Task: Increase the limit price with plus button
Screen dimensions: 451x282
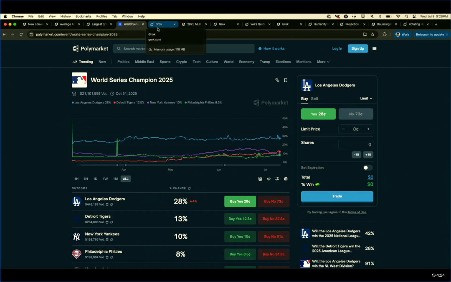Action: [x=368, y=129]
